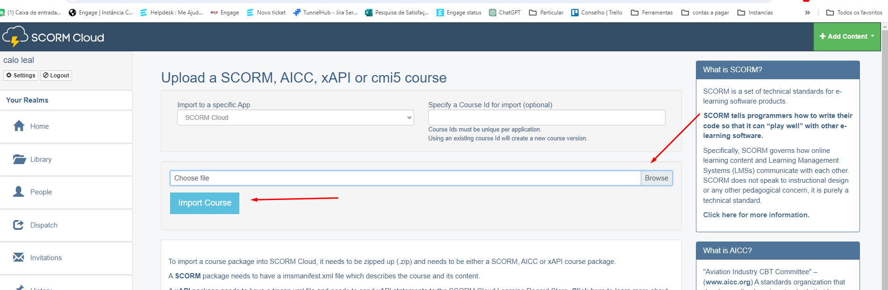This screenshot has height=290, width=888.
Task: Open the contas a pagar folder icon
Action: (x=685, y=13)
